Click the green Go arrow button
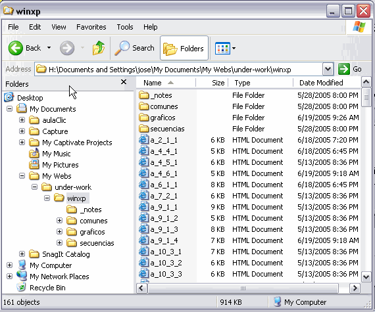 click(344, 69)
